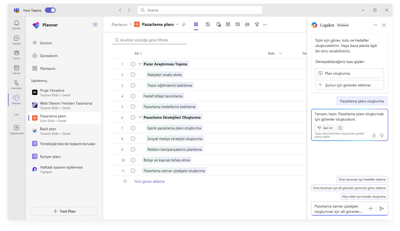Viewport: 400px width, 231px height.
Task: Go to Planlarım breadcrumb
Action: click(x=120, y=25)
